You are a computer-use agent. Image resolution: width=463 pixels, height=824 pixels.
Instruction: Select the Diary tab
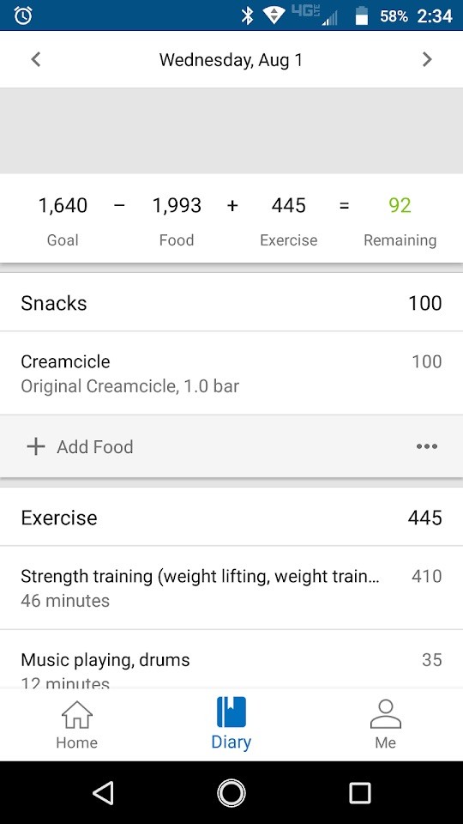point(231,724)
